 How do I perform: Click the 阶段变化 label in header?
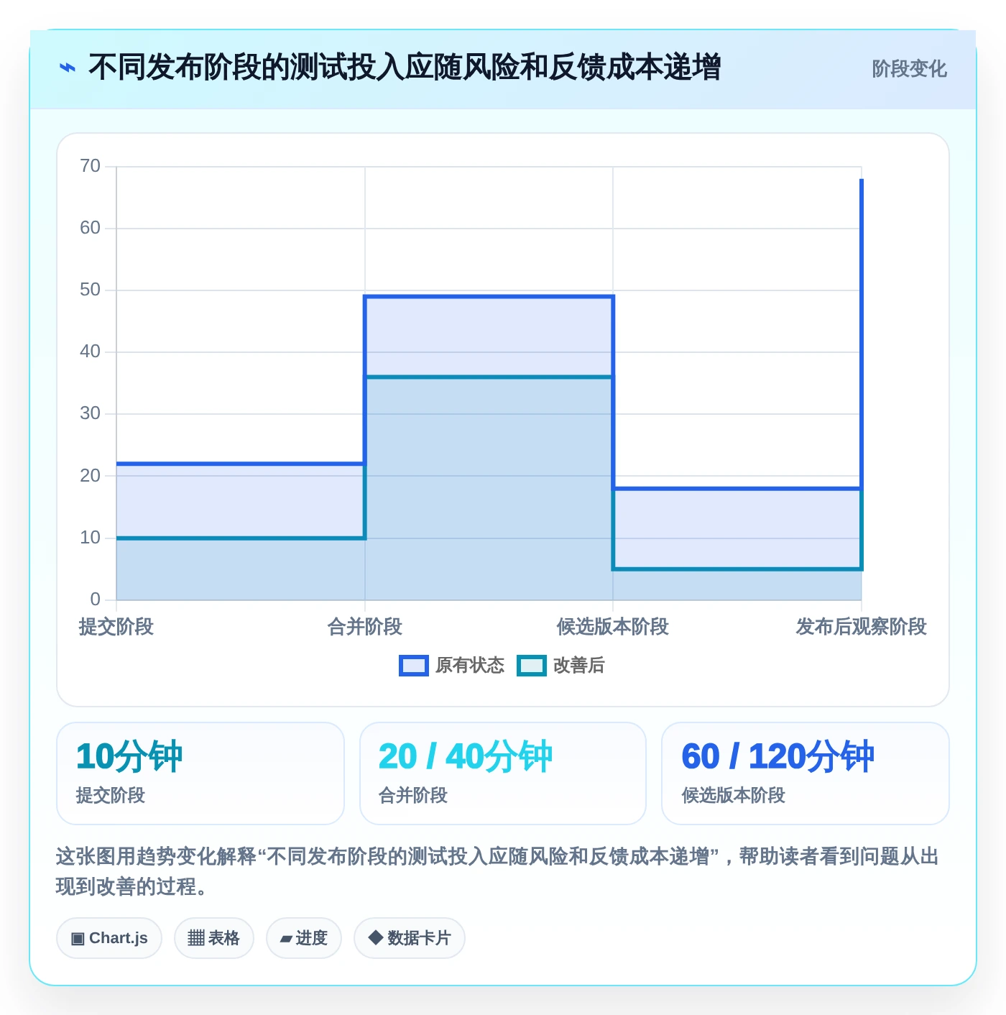909,69
